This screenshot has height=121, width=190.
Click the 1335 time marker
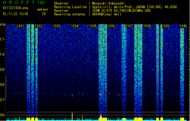point(93,26)
